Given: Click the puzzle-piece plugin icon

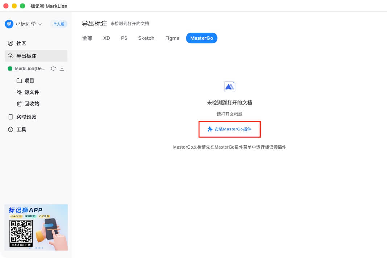Looking at the screenshot, I should [210, 129].
